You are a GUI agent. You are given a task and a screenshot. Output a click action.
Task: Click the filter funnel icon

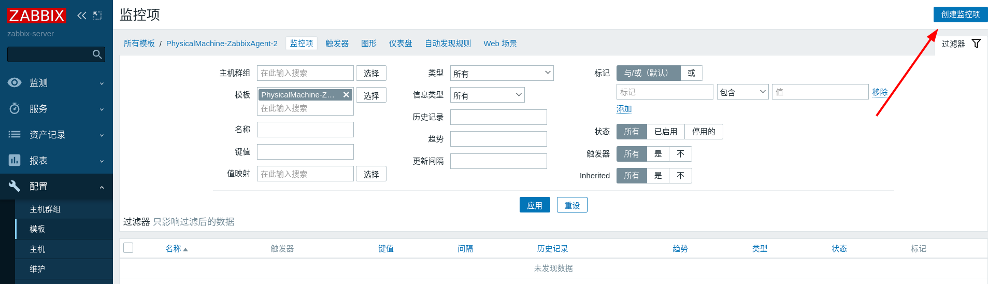(976, 44)
